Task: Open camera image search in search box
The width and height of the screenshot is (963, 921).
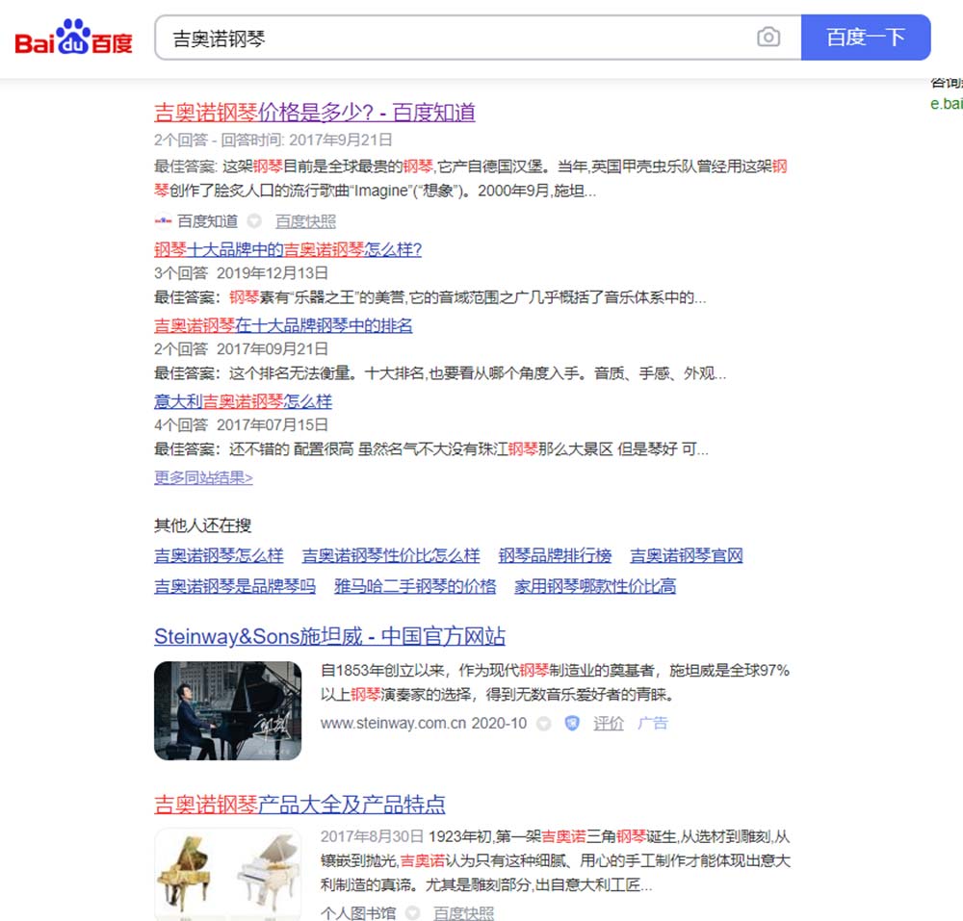Action: pyautogui.click(x=768, y=38)
